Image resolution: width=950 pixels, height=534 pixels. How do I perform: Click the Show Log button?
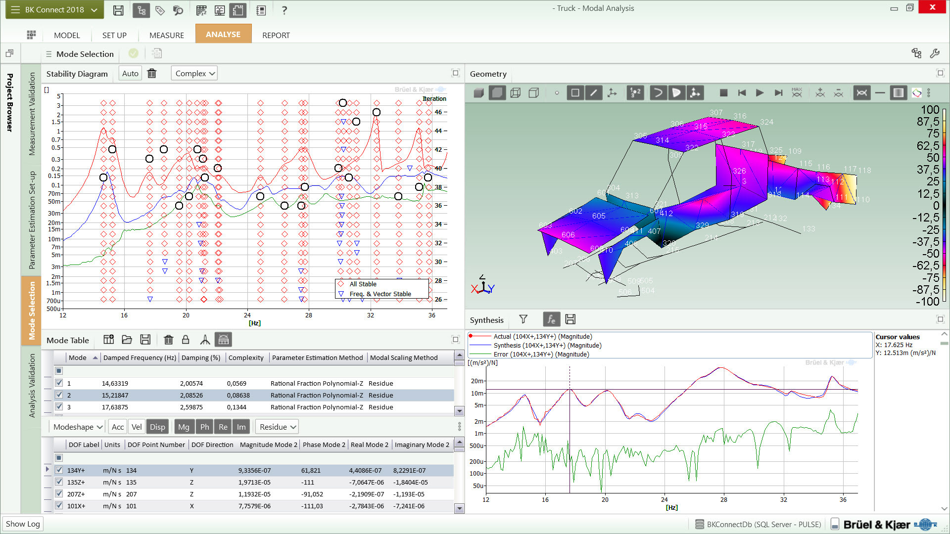click(x=22, y=524)
